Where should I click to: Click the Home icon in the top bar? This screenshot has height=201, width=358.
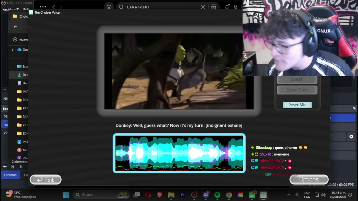pos(109,7)
